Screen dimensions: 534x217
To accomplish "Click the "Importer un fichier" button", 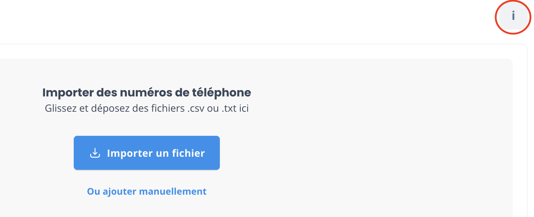I will [x=147, y=153].
